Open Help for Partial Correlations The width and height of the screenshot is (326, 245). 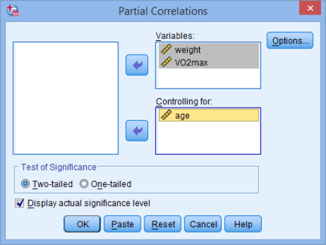point(243,224)
